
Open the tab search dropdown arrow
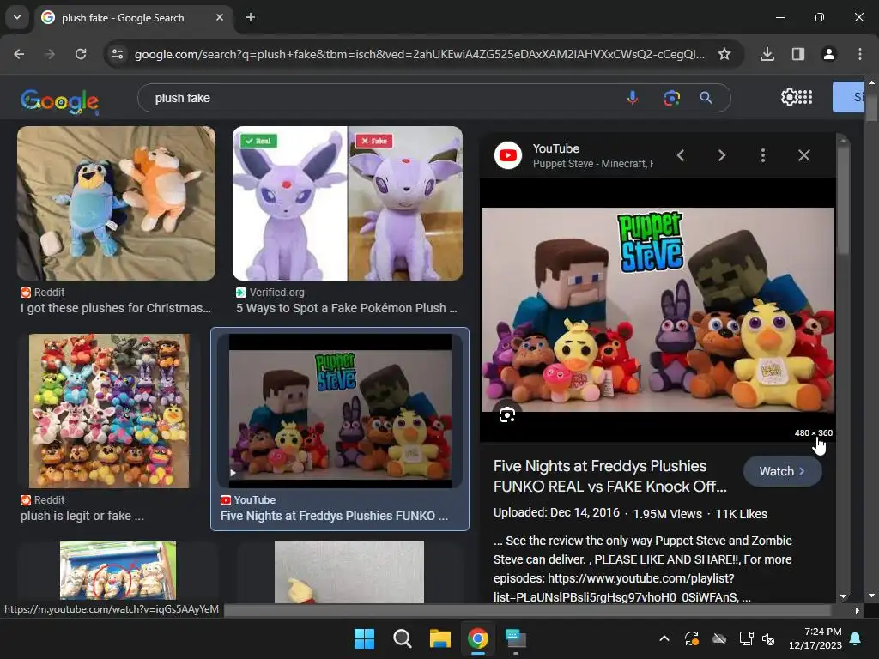[17, 17]
